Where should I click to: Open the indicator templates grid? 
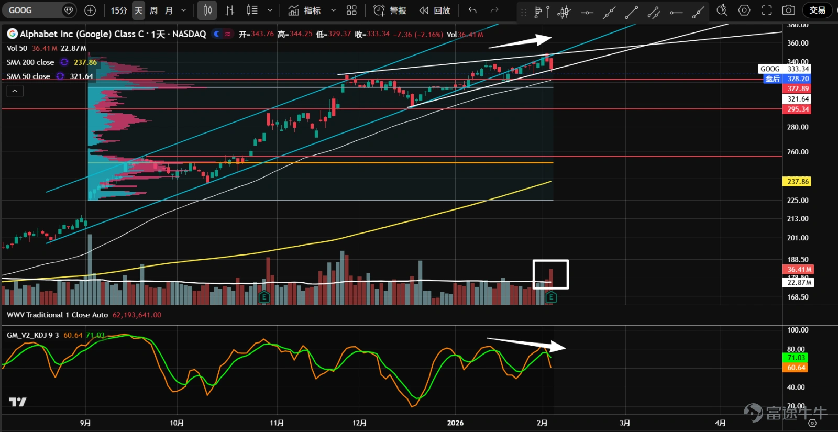tap(351, 10)
